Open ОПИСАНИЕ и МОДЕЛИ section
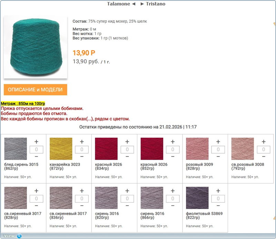The width and height of the screenshot is (276, 239). click(36, 90)
